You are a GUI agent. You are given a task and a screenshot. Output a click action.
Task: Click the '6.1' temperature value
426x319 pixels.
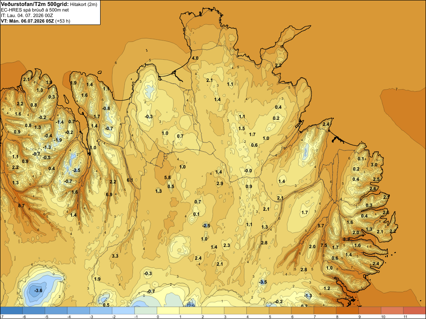[x=130, y=180]
